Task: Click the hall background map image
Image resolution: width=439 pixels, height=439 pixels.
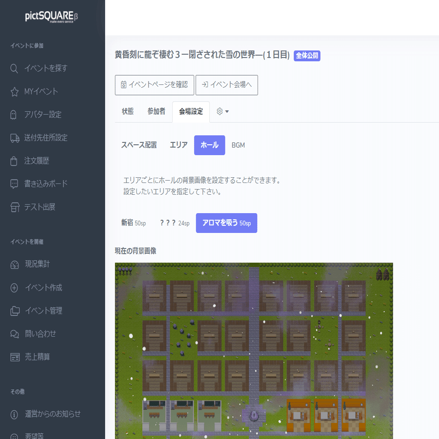Action: 254,351
